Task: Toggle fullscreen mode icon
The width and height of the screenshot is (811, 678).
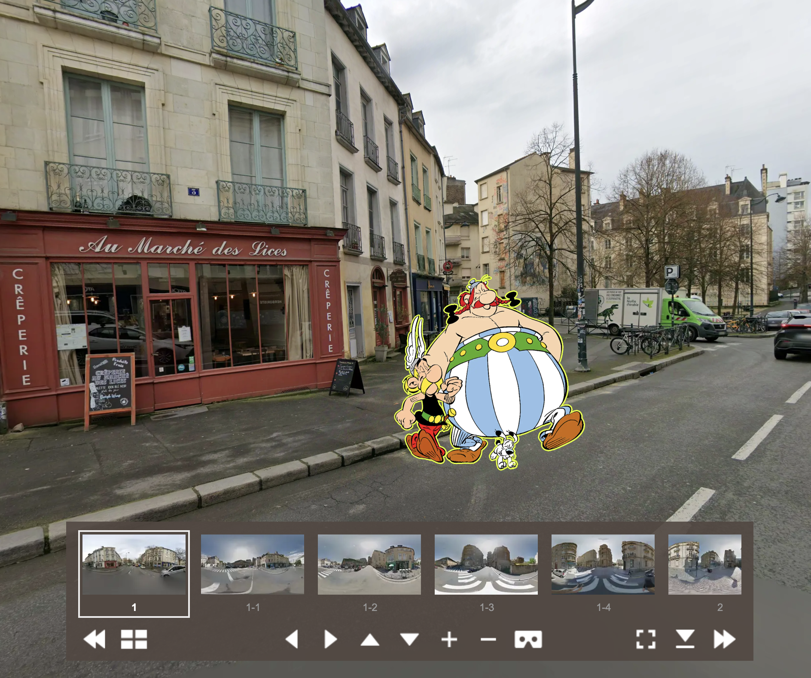Action: [646, 639]
